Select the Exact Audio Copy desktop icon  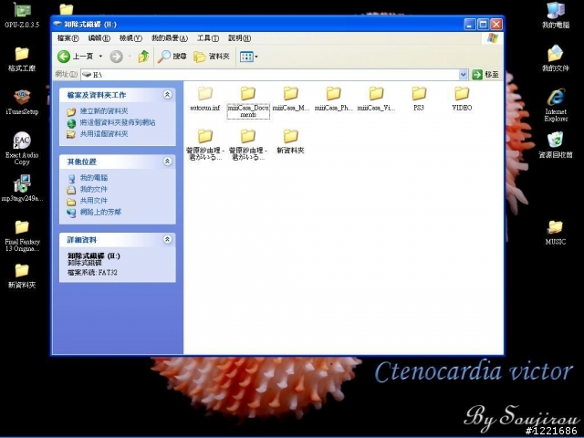point(22,149)
